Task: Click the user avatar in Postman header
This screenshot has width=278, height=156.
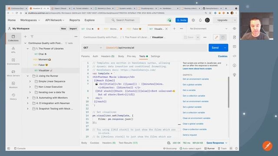Action: tap(207, 20)
